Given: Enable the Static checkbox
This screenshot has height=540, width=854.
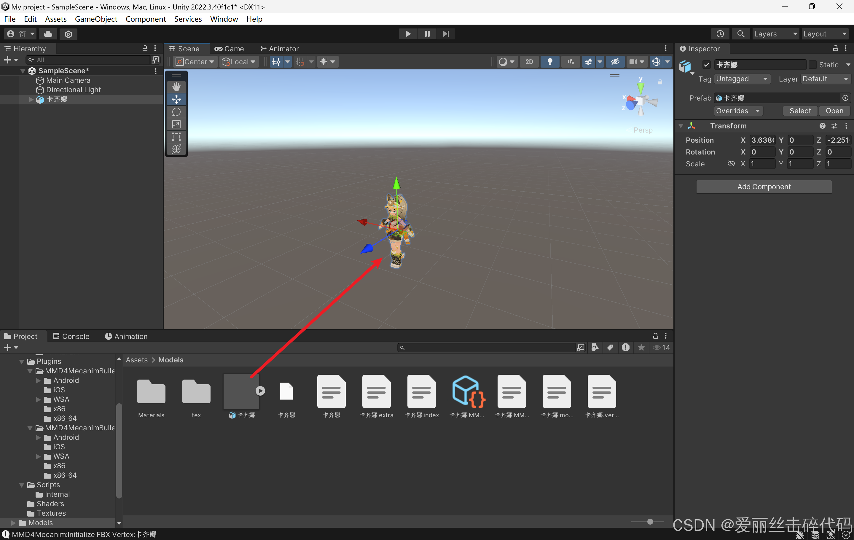Looking at the screenshot, I should coord(812,65).
